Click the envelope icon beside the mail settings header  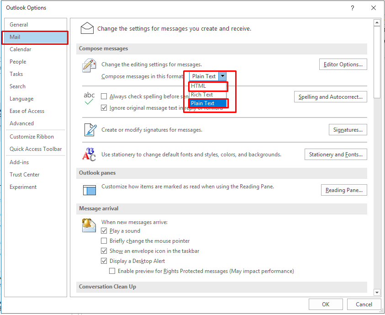tap(87, 28)
